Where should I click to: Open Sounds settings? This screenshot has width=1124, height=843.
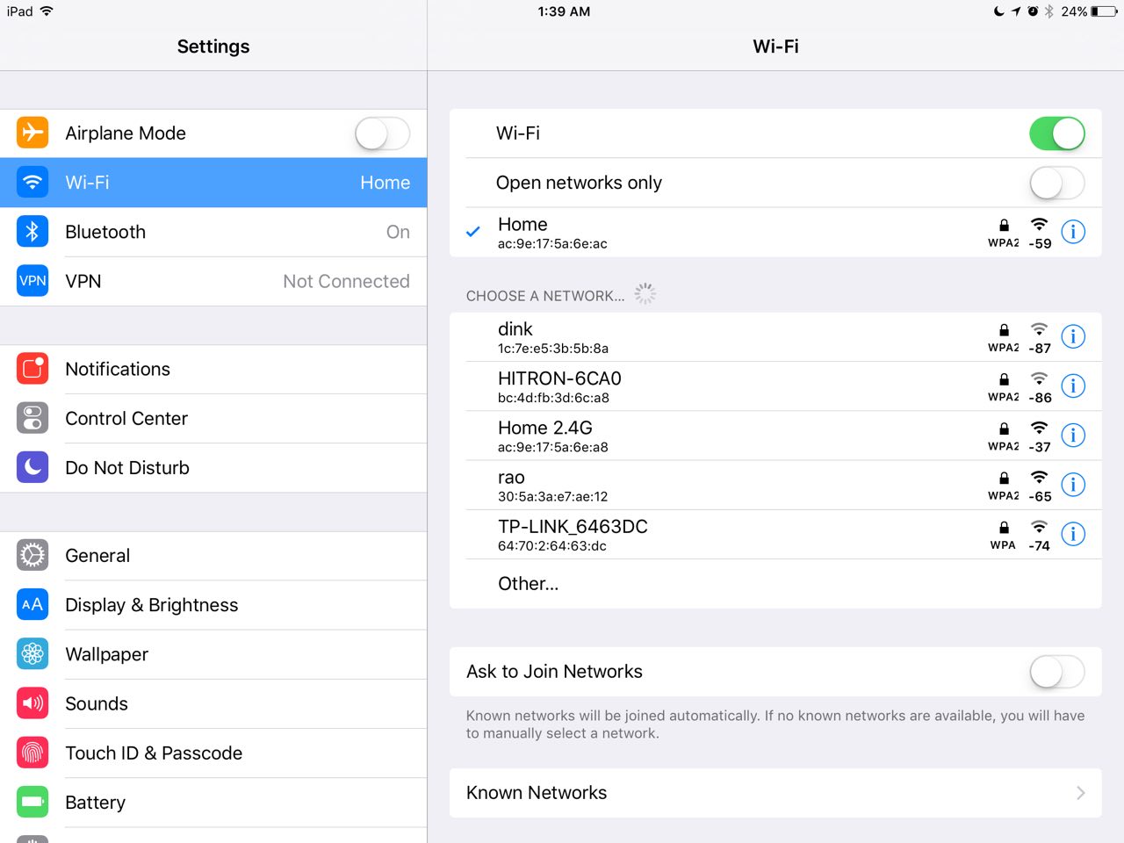[213, 703]
